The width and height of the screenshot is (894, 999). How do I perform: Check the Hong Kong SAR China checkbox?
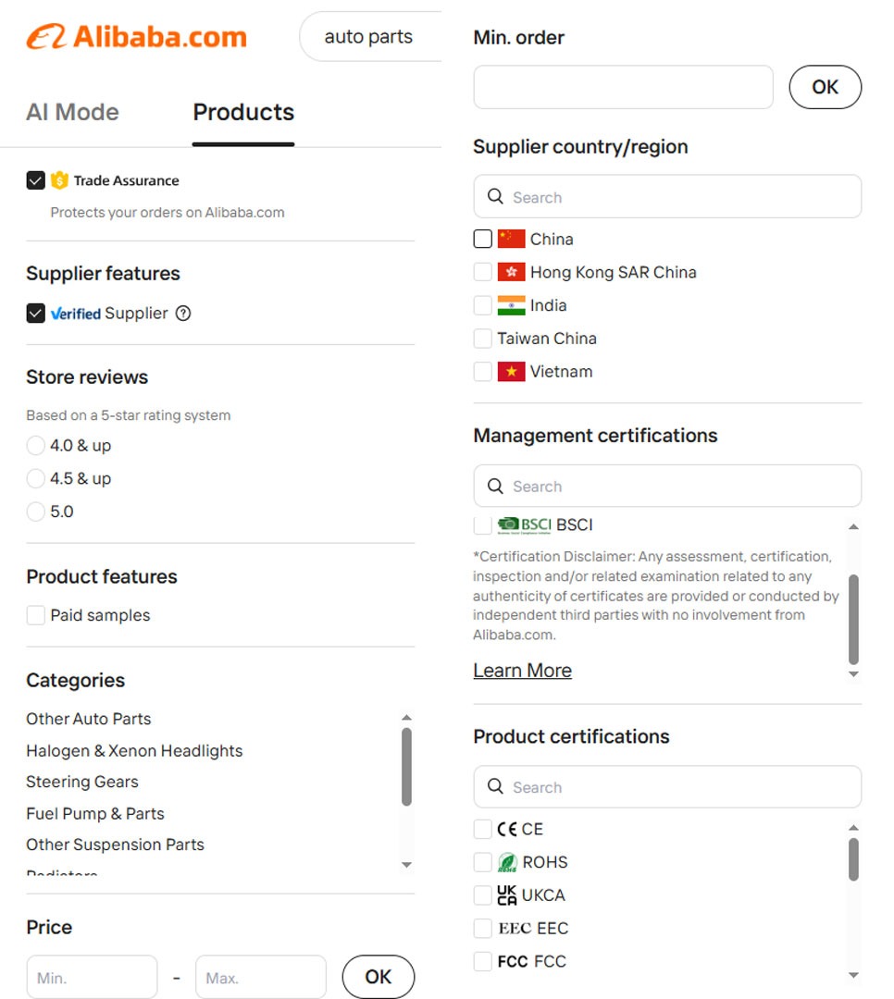(x=483, y=272)
